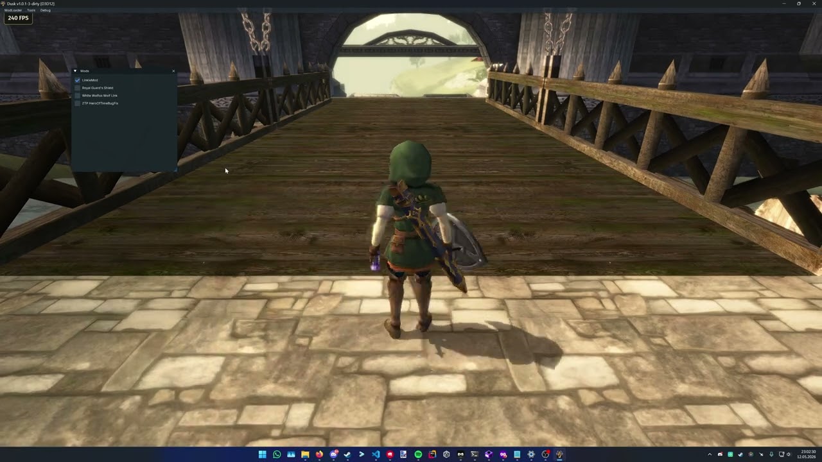Viewport: 822px width, 462px height.
Task: Open the ModLoader menu
Action: [x=13, y=10]
